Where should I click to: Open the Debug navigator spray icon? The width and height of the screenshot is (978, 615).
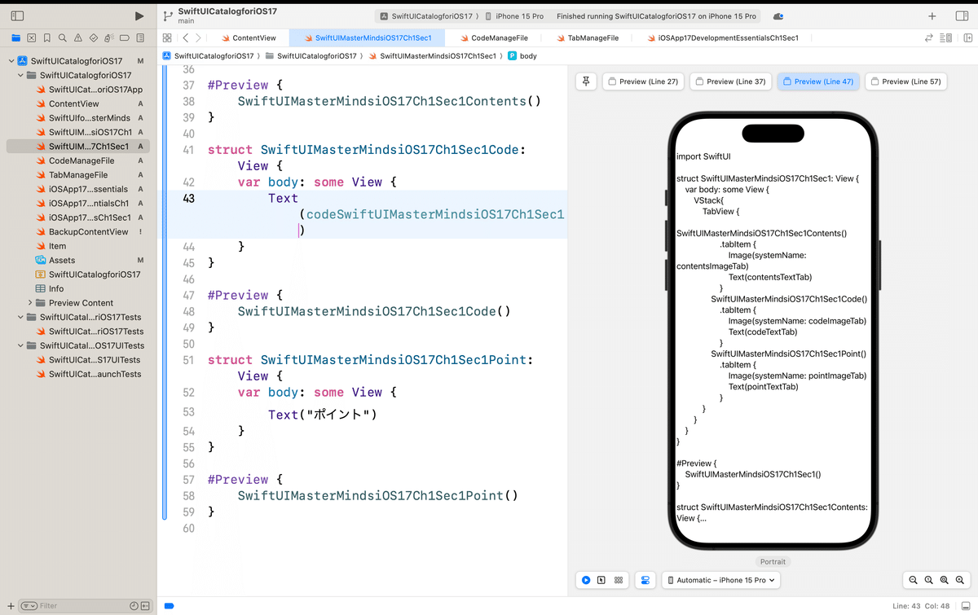[109, 37]
